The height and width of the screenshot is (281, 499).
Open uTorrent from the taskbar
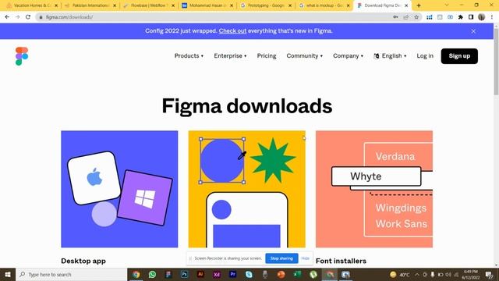point(313,274)
